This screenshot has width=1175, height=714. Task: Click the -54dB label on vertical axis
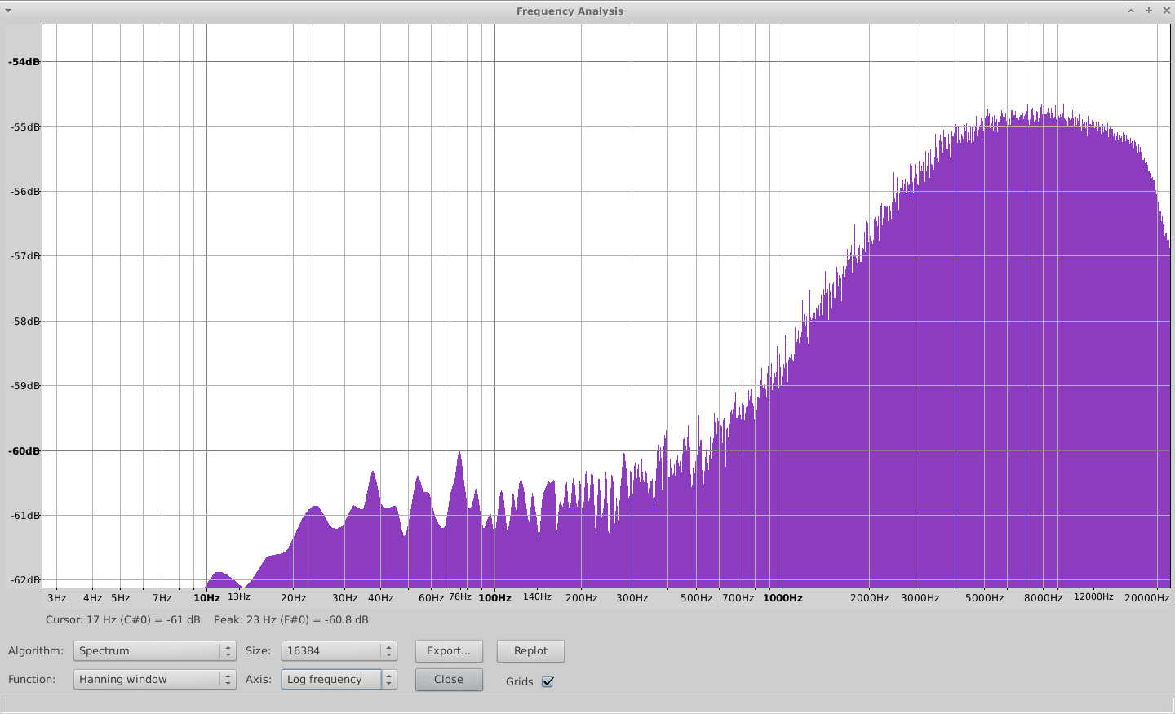point(24,62)
